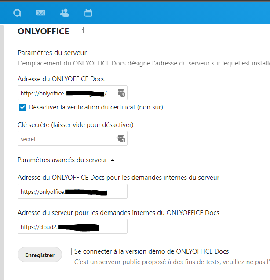Click the Paramètres du serveur heading
Screen dimensions: 270x280
(x=52, y=53)
